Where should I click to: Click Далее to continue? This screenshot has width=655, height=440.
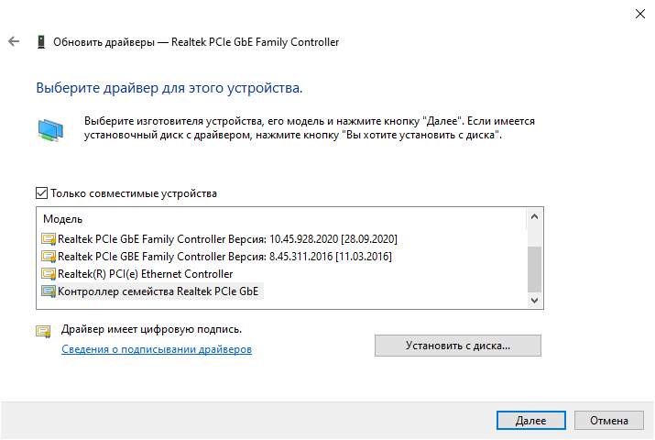coord(530,421)
